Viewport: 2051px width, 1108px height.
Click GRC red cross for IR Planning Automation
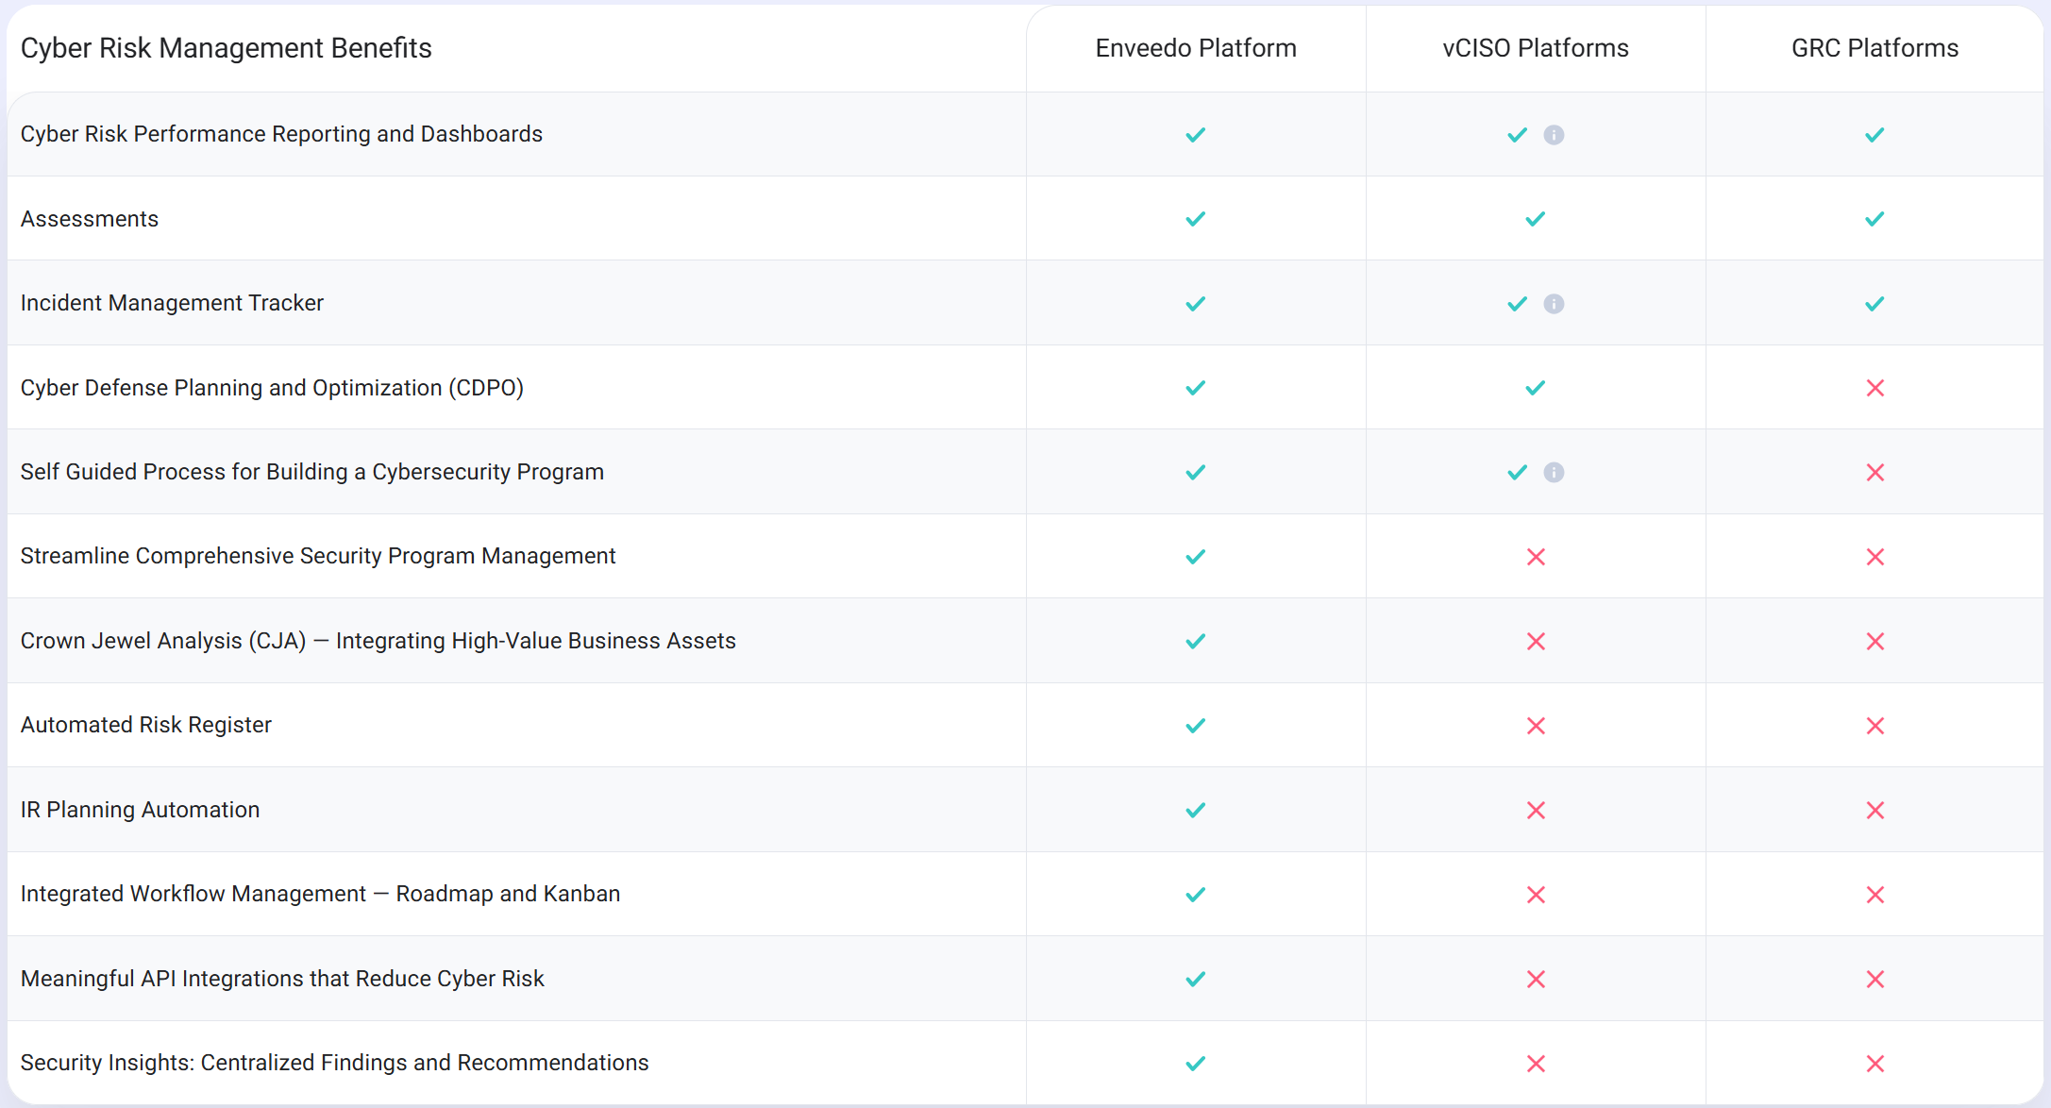1875,810
